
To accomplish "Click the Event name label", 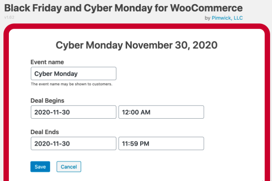I will coord(47,62).
